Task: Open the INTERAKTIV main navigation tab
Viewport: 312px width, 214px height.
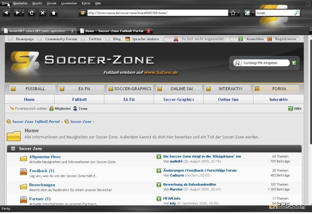Action: pos(228,89)
